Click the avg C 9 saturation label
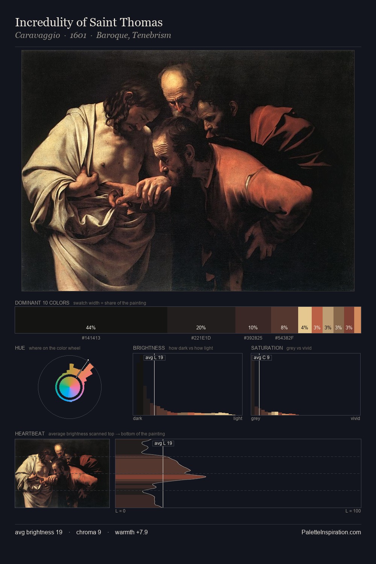The image size is (376, 564). [262, 358]
